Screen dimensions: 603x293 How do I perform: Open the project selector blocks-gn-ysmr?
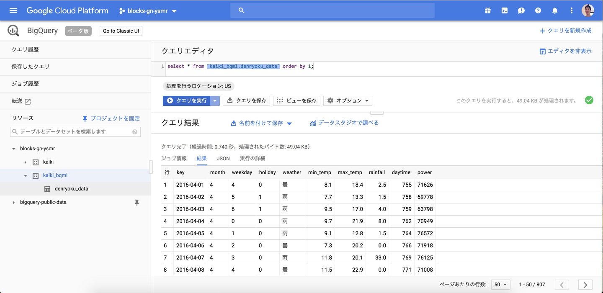pos(148,11)
